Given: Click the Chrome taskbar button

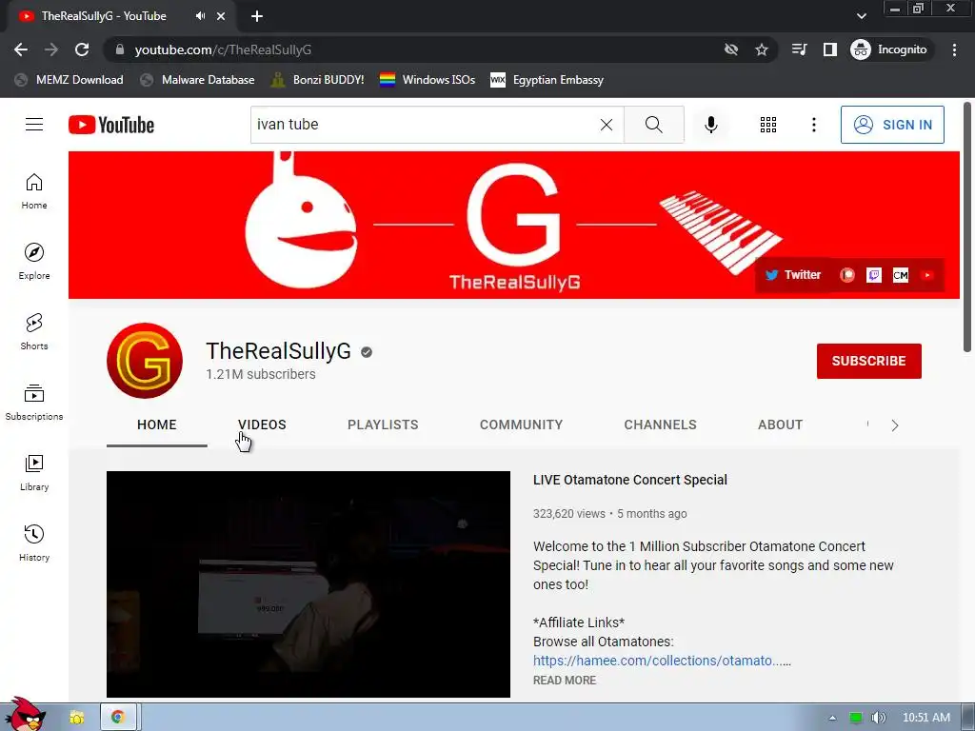Looking at the screenshot, I should (x=118, y=718).
